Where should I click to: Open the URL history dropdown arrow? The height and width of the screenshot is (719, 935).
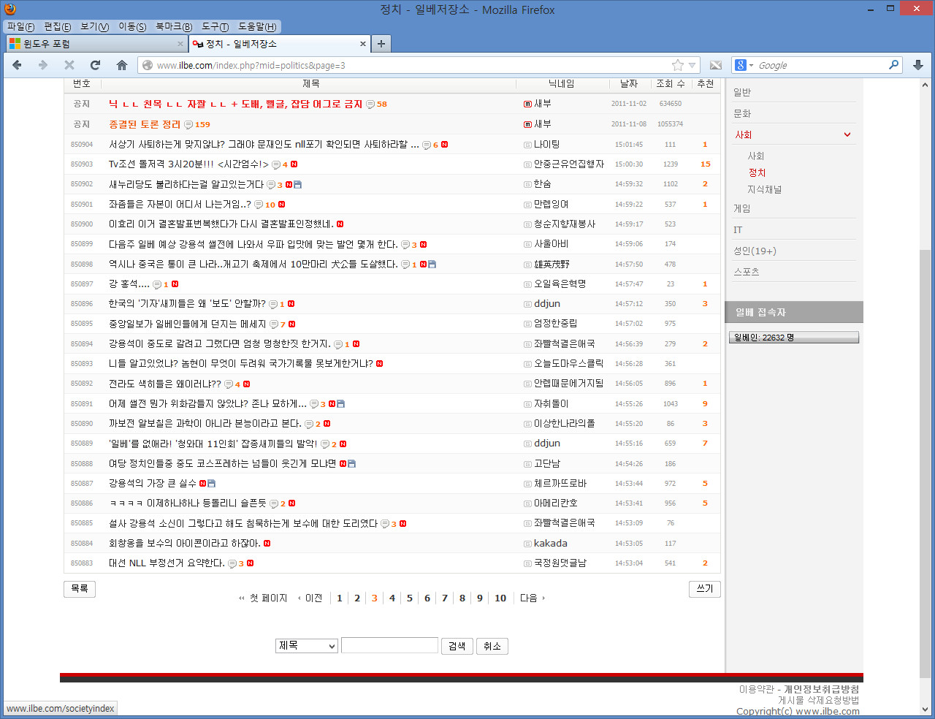(692, 65)
